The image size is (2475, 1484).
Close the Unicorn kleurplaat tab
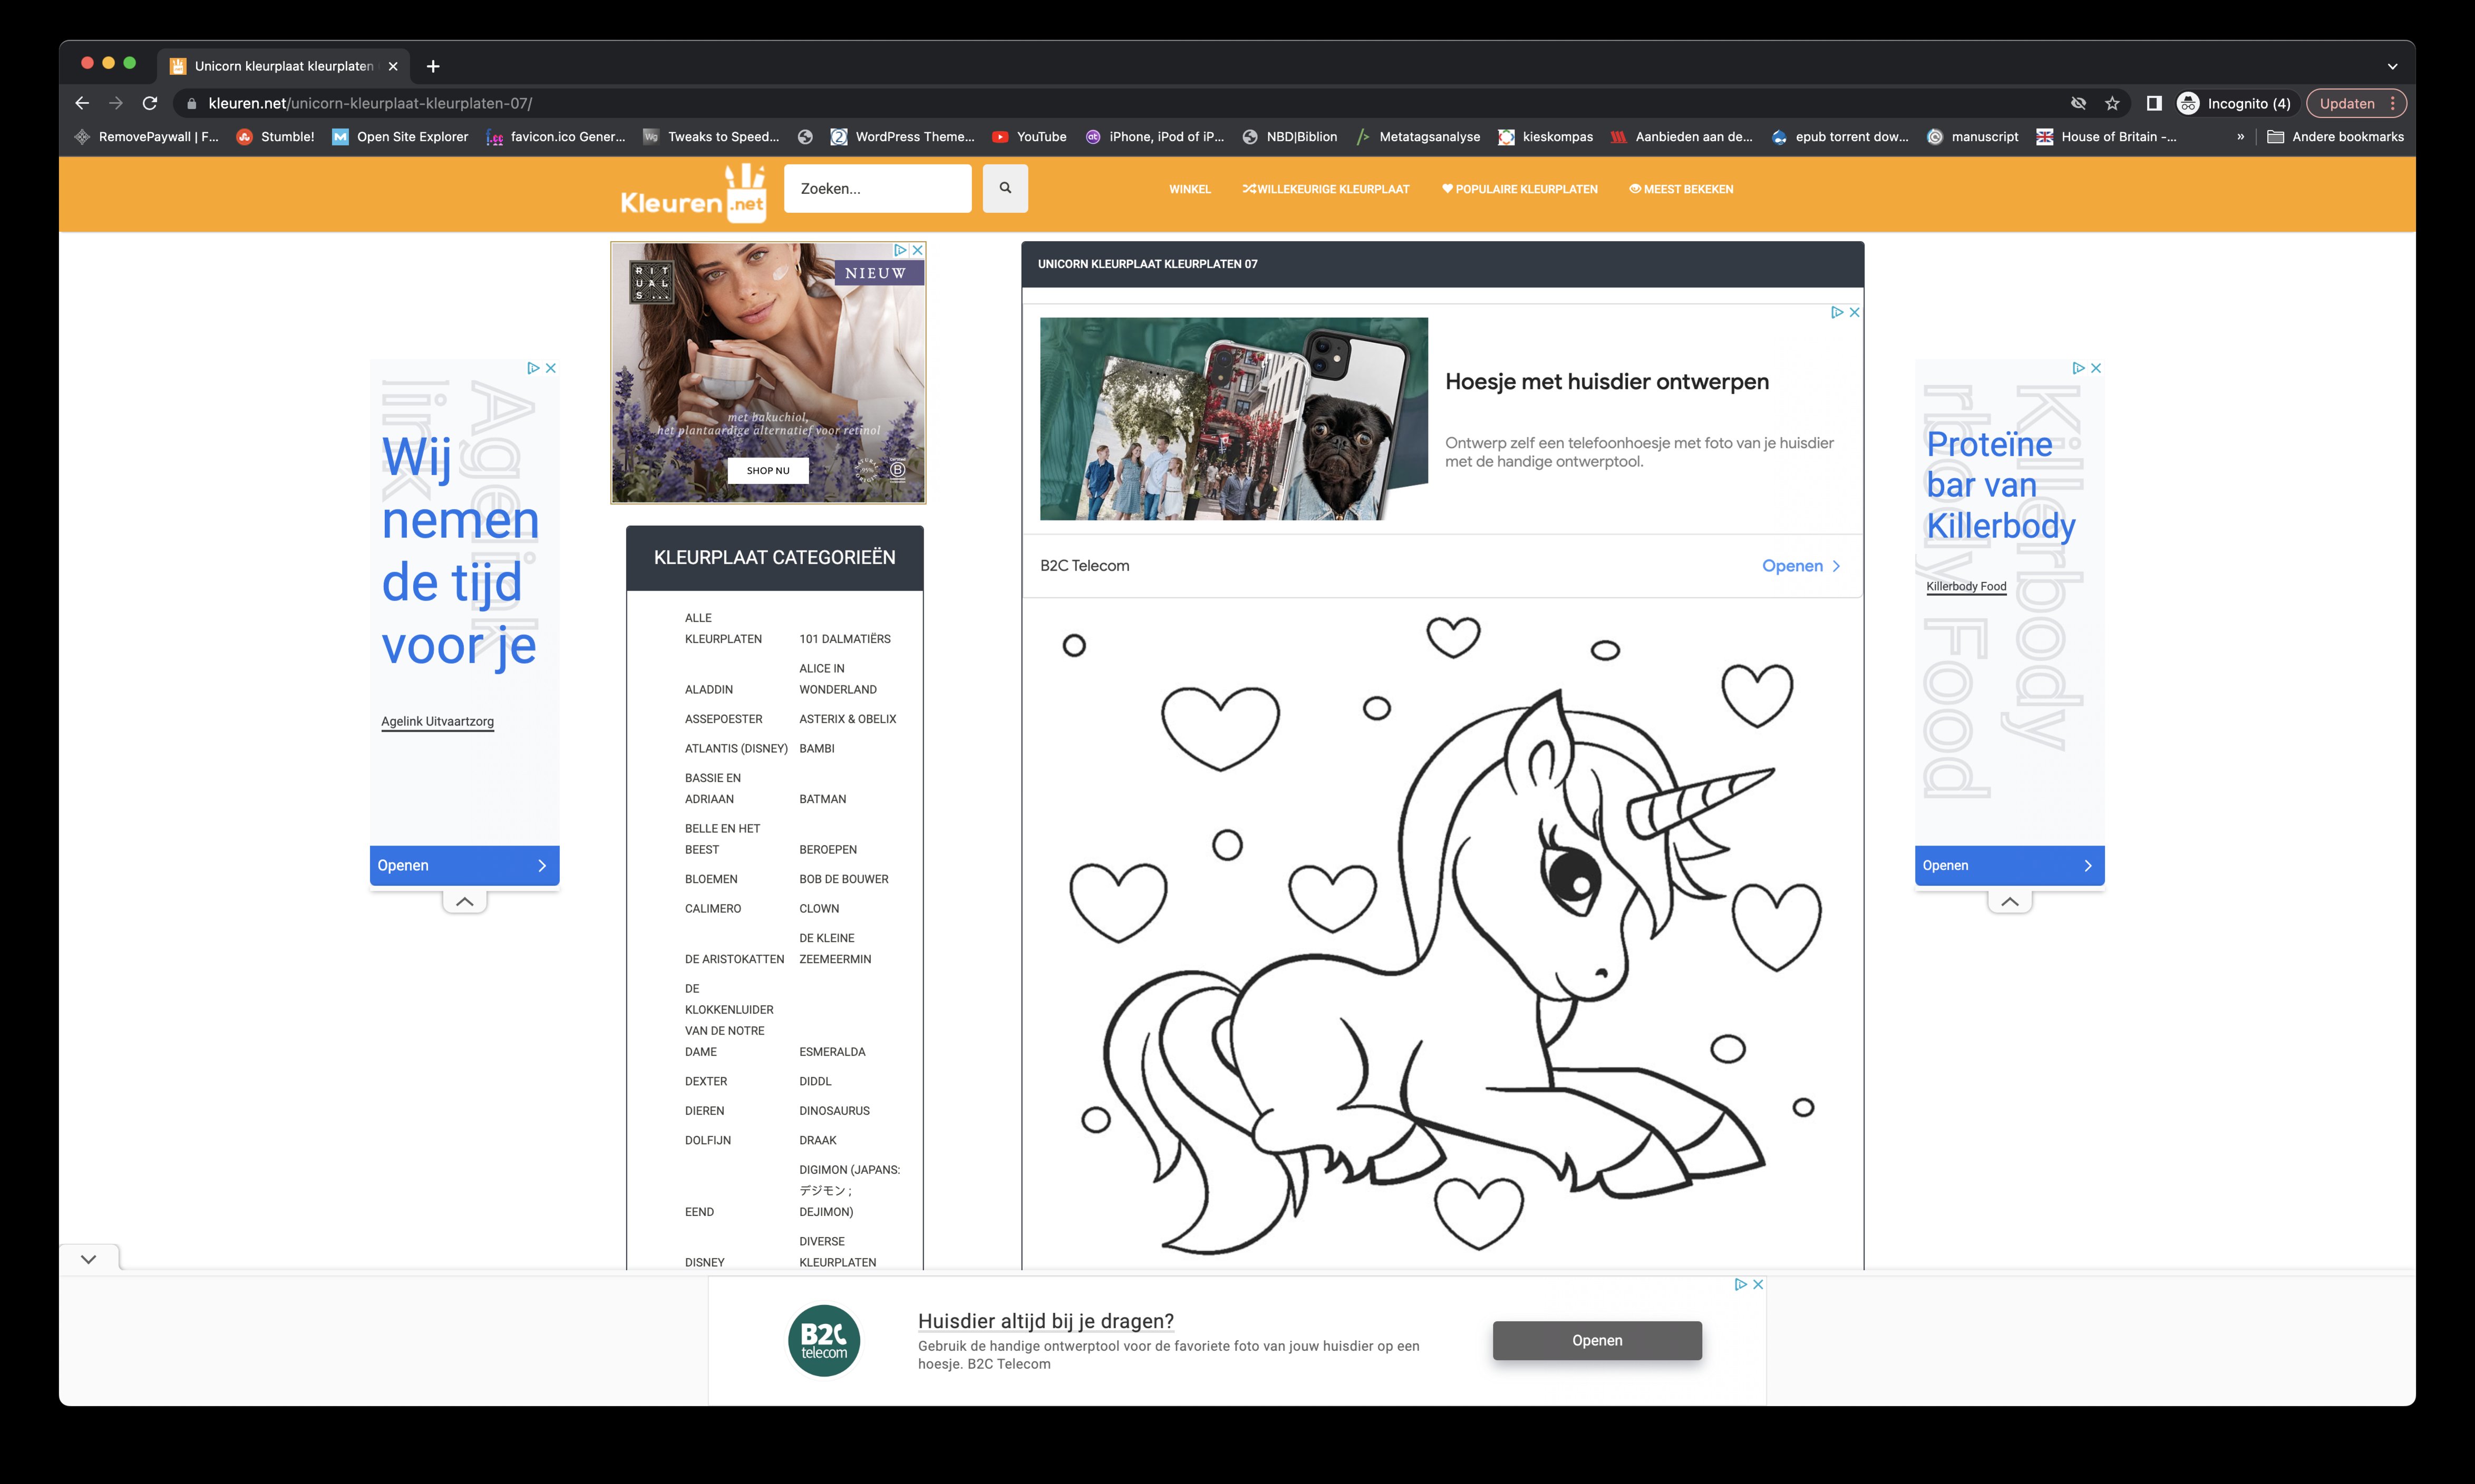(x=393, y=66)
